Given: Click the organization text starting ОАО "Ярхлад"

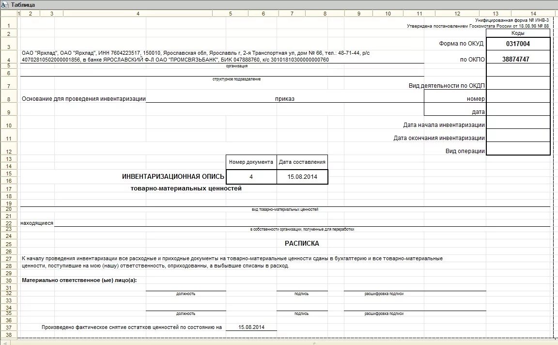Looking at the screenshot, I should click(x=196, y=56).
